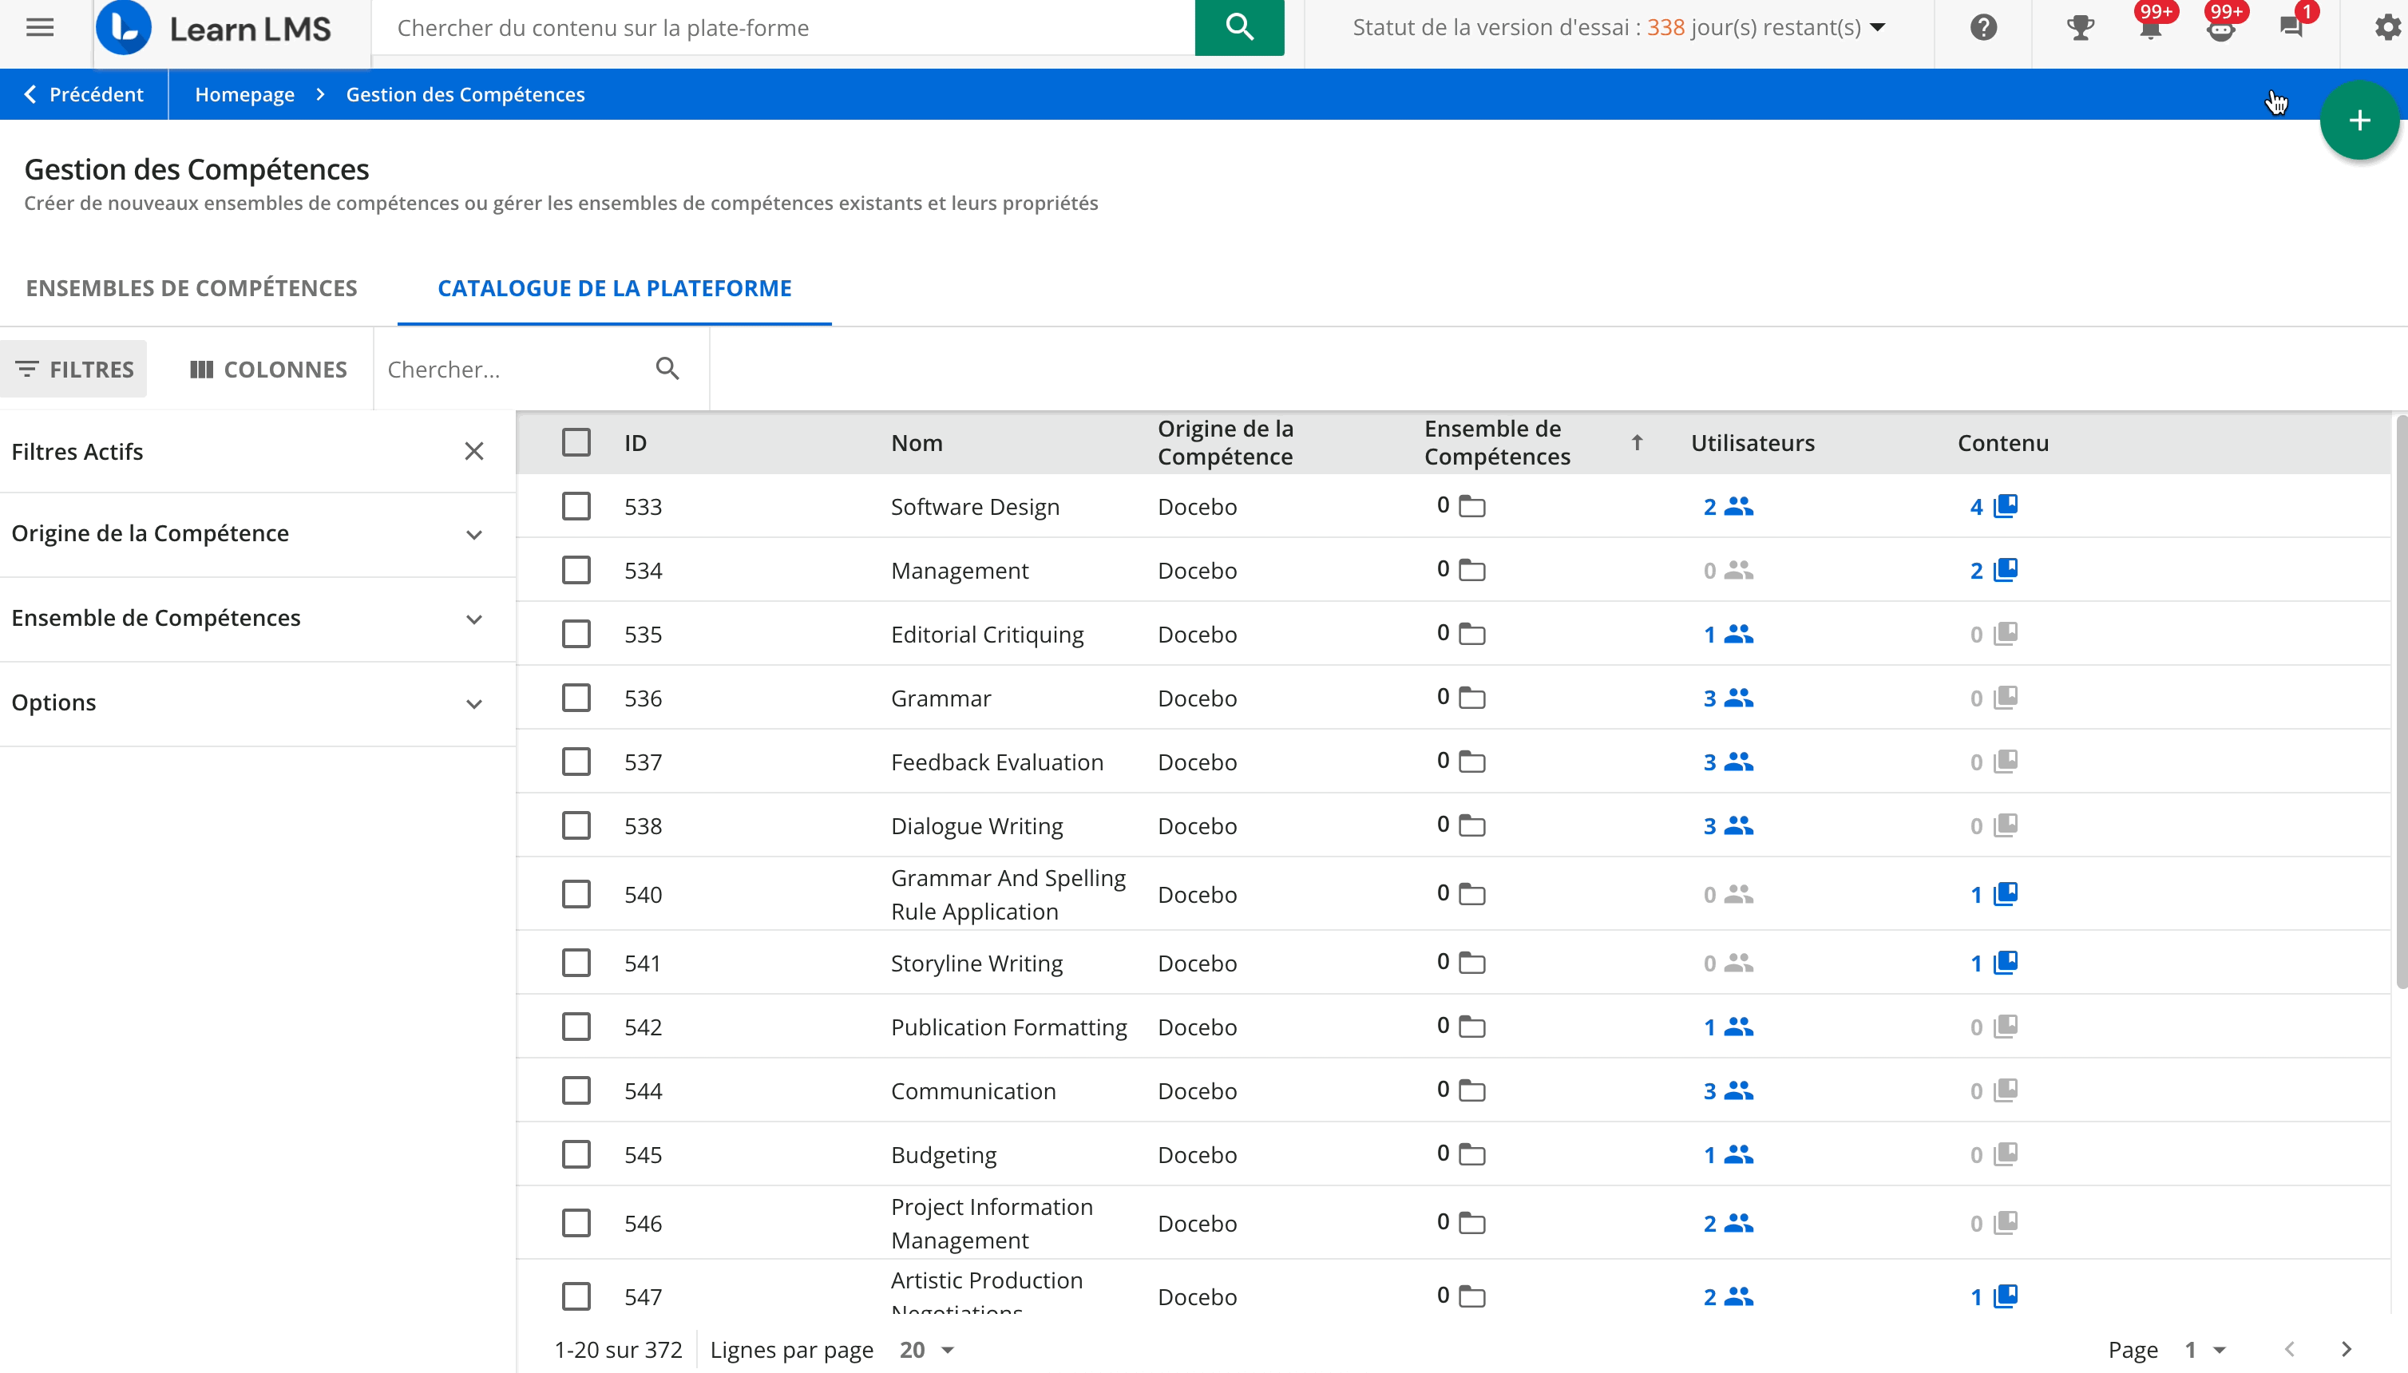Open the robot assistant notifications icon
This screenshot has width=2408, height=1373.
click(2220, 27)
